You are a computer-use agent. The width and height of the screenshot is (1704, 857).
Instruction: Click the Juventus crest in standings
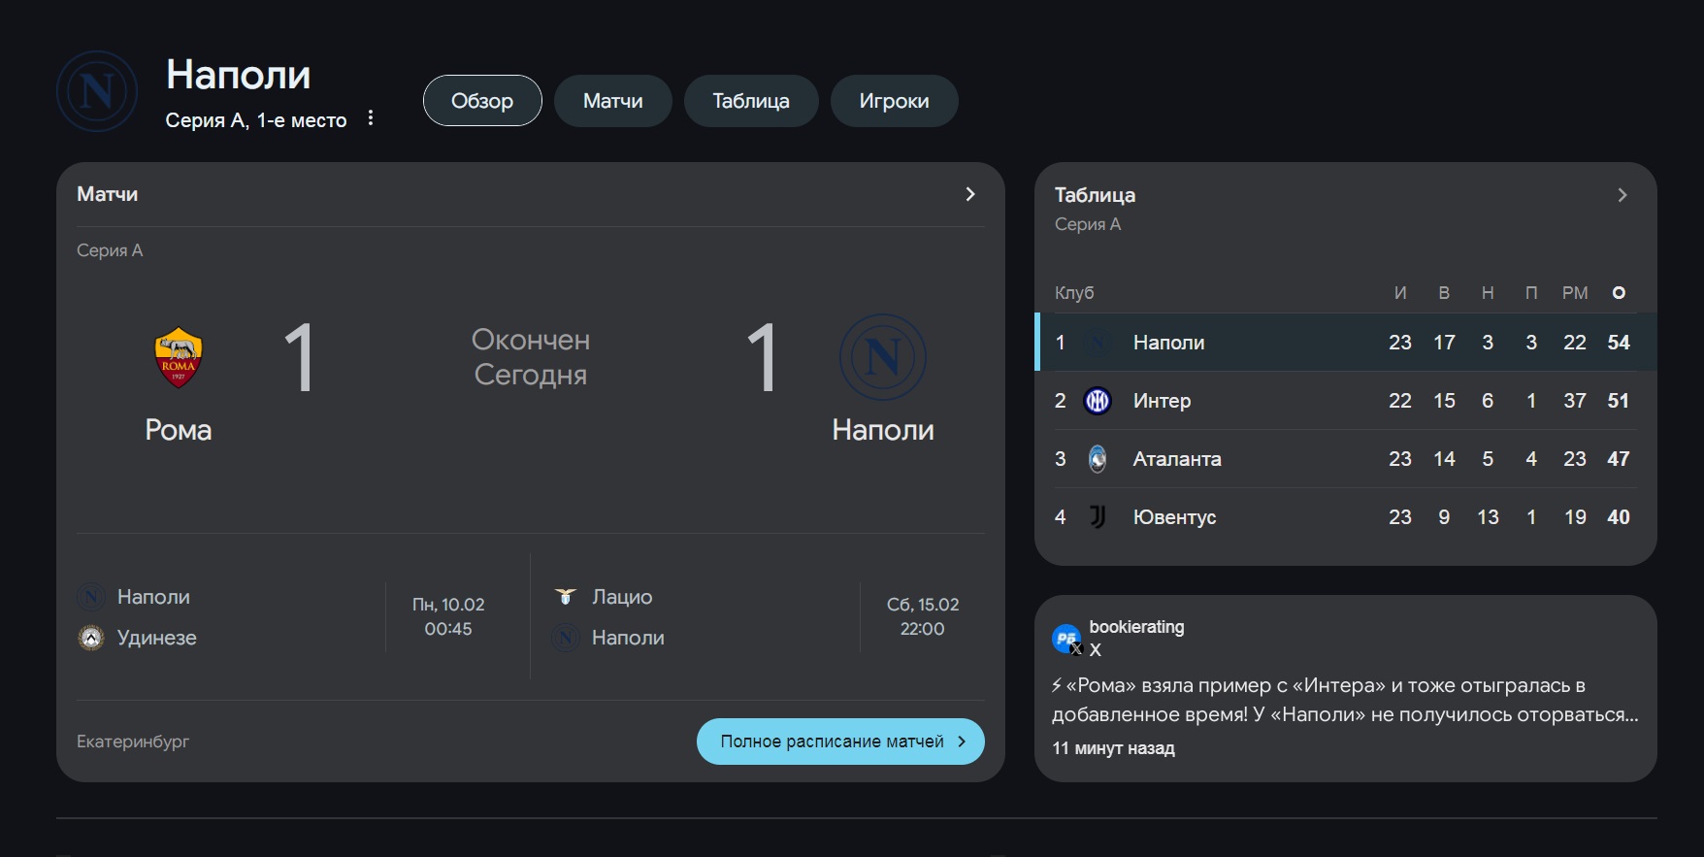tap(1098, 517)
